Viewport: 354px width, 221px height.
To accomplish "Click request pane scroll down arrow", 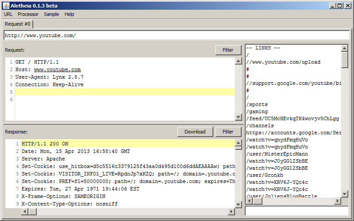I will point(239,117).
